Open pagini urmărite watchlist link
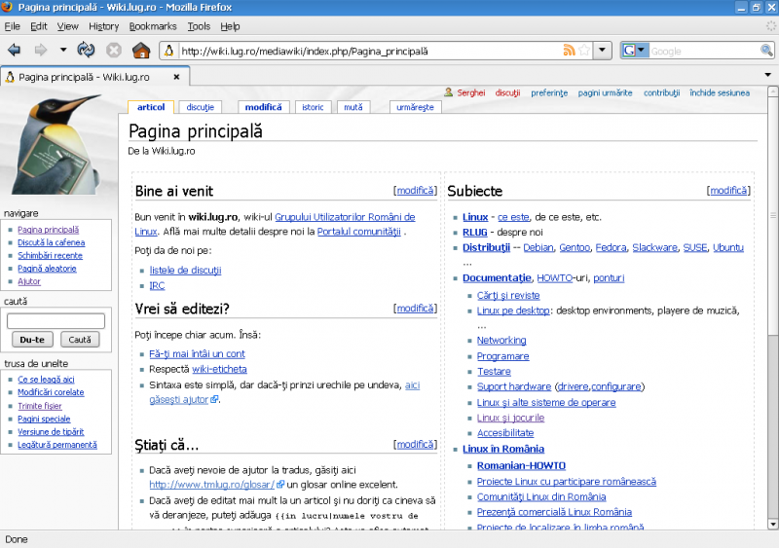 click(x=605, y=92)
